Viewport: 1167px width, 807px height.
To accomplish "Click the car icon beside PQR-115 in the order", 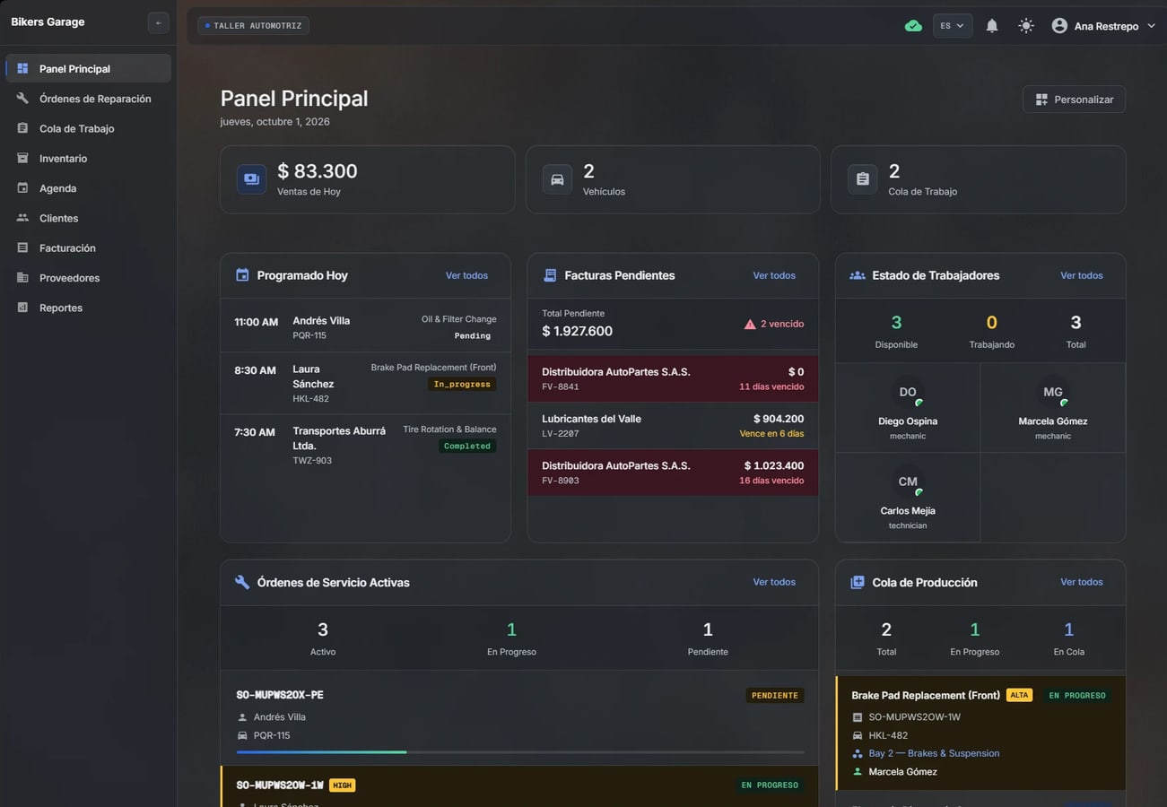I will coord(242,735).
